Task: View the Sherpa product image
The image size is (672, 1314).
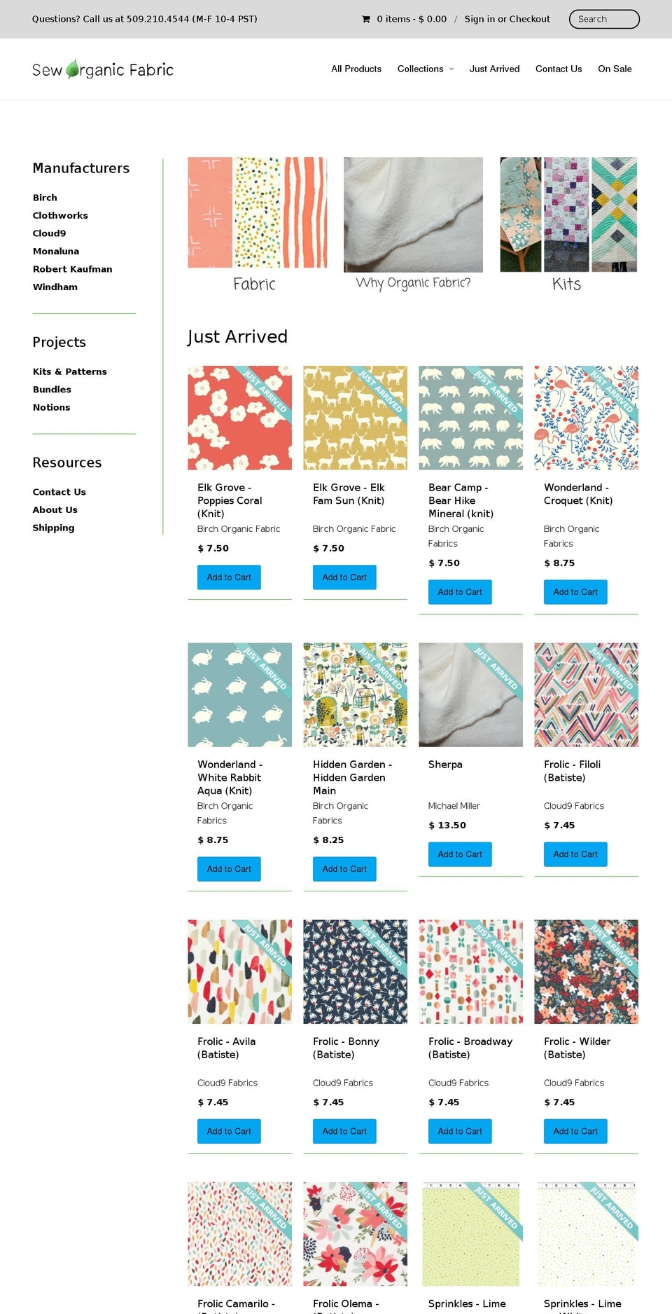Action: tap(470, 694)
